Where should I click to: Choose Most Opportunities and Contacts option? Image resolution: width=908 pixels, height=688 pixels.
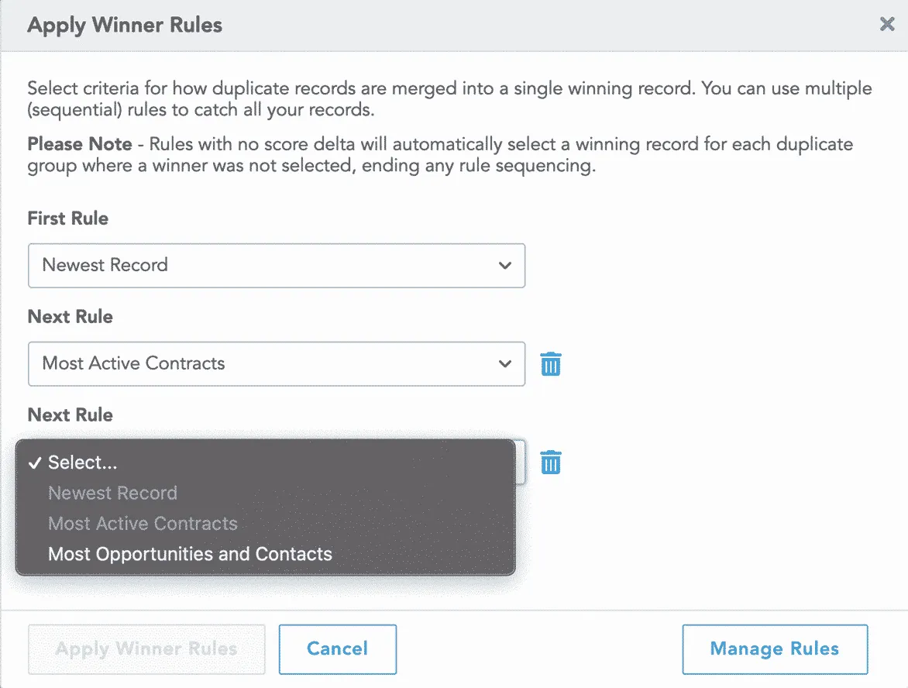pos(190,554)
